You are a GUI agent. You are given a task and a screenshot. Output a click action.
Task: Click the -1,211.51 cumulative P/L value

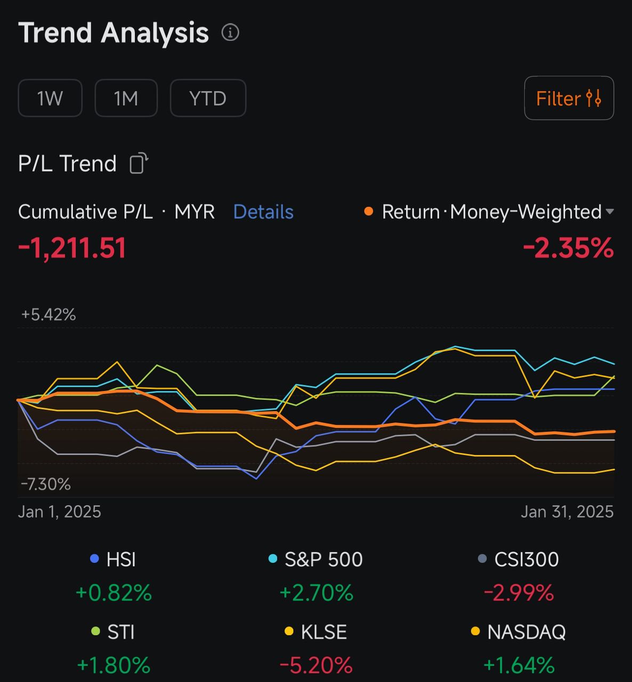[72, 248]
